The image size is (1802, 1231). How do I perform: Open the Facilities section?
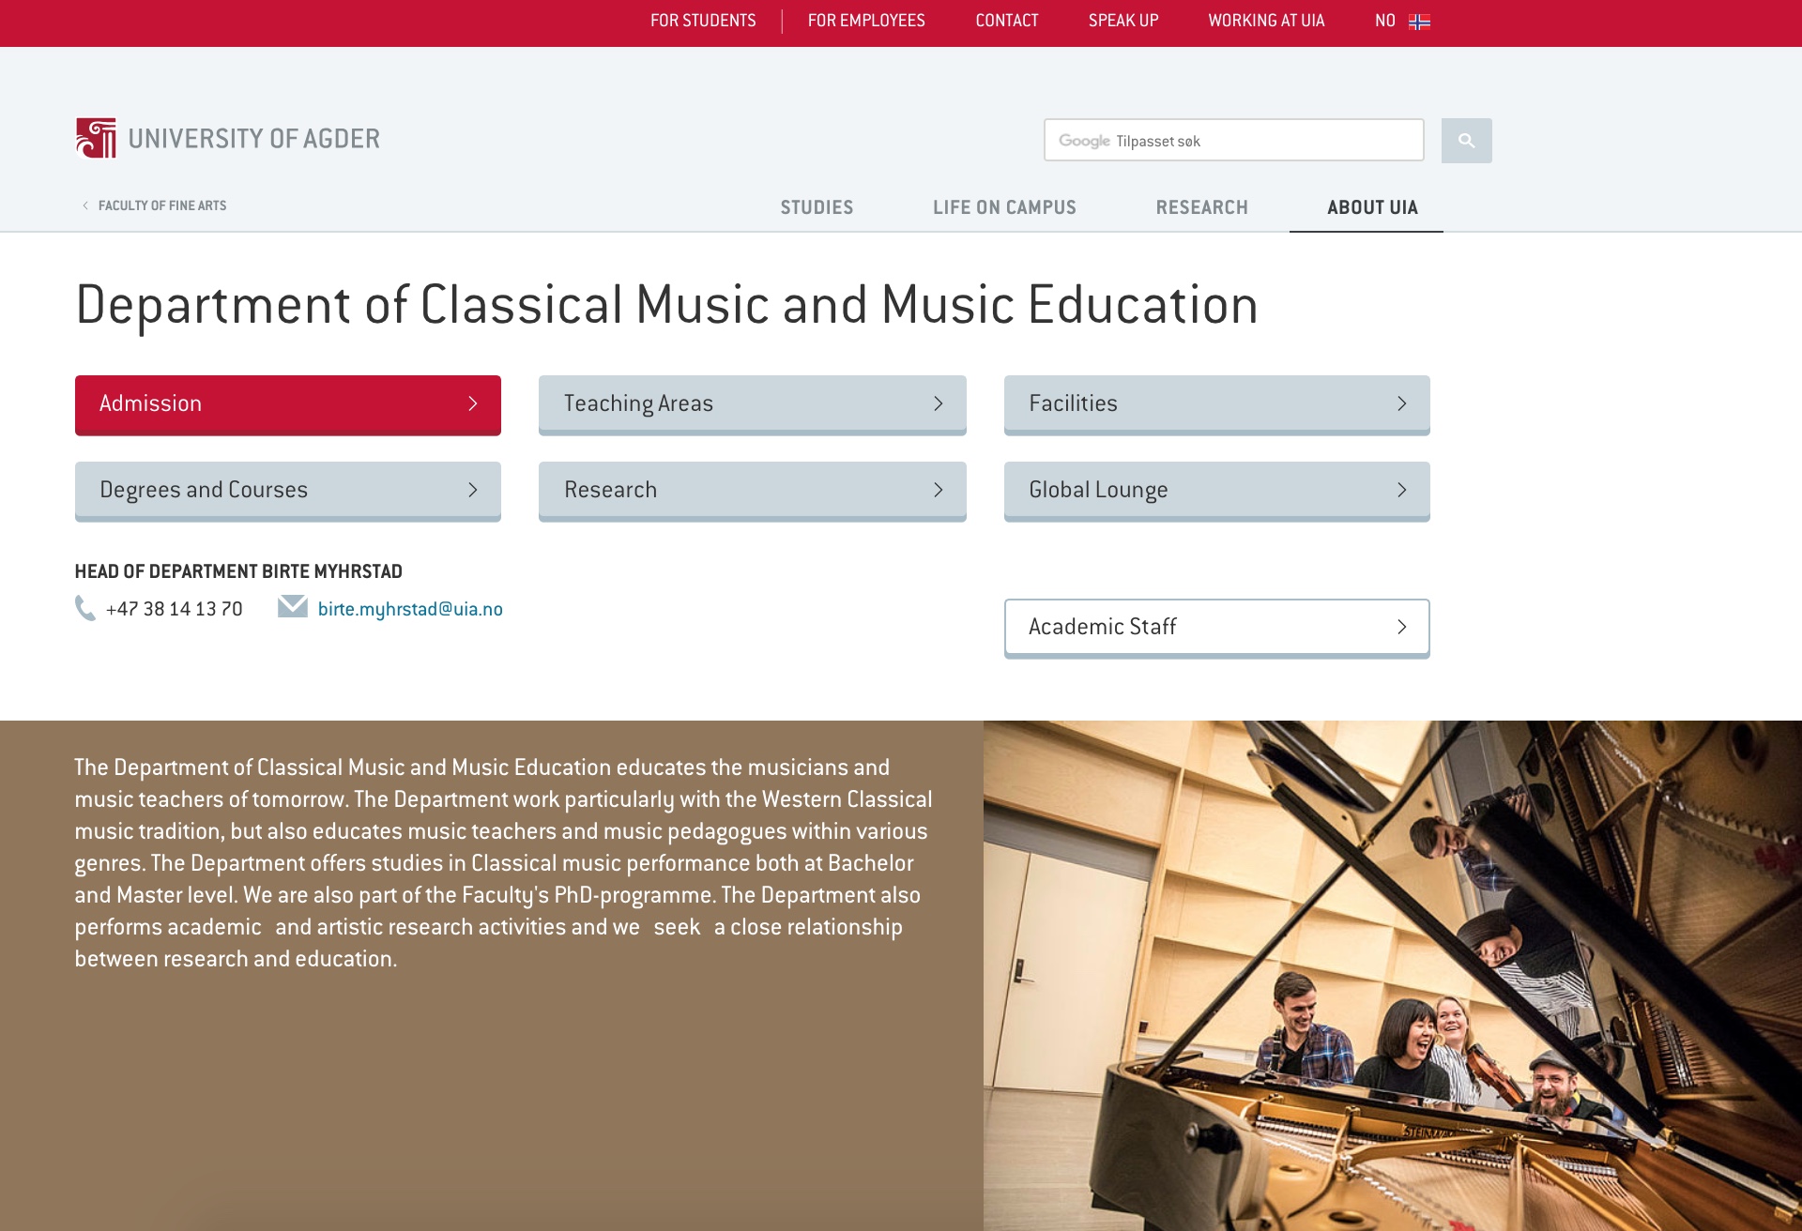pos(1216,403)
